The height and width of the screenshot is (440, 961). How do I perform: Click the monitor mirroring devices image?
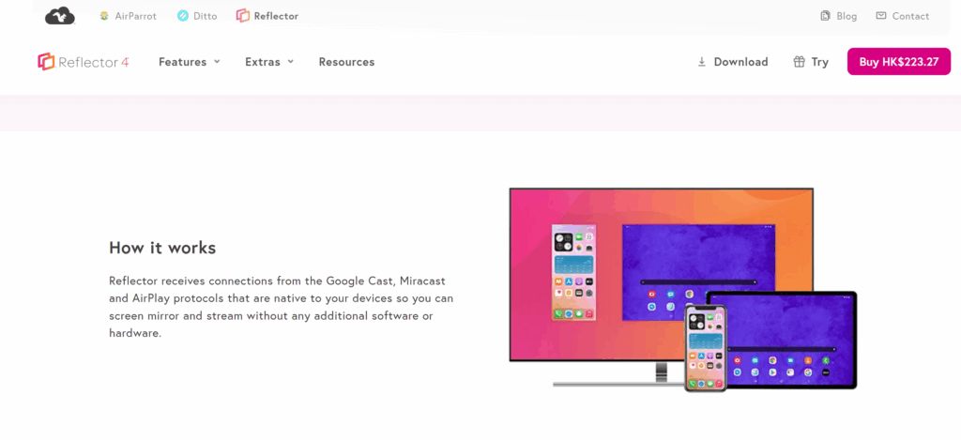pos(682,288)
